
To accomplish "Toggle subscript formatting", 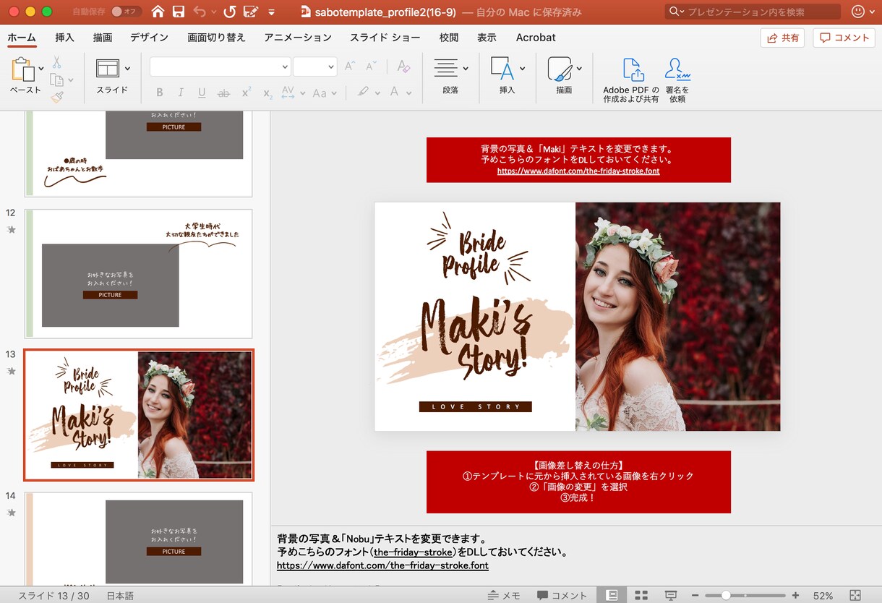I will click(x=267, y=93).
